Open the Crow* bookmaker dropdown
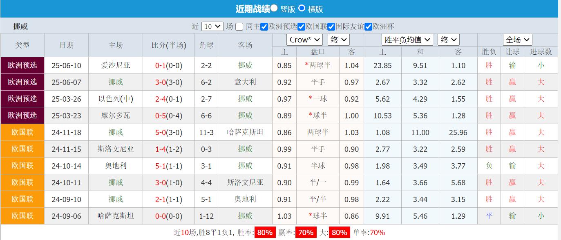This screenshot has height=240, width=561. (x=304, y=40)
